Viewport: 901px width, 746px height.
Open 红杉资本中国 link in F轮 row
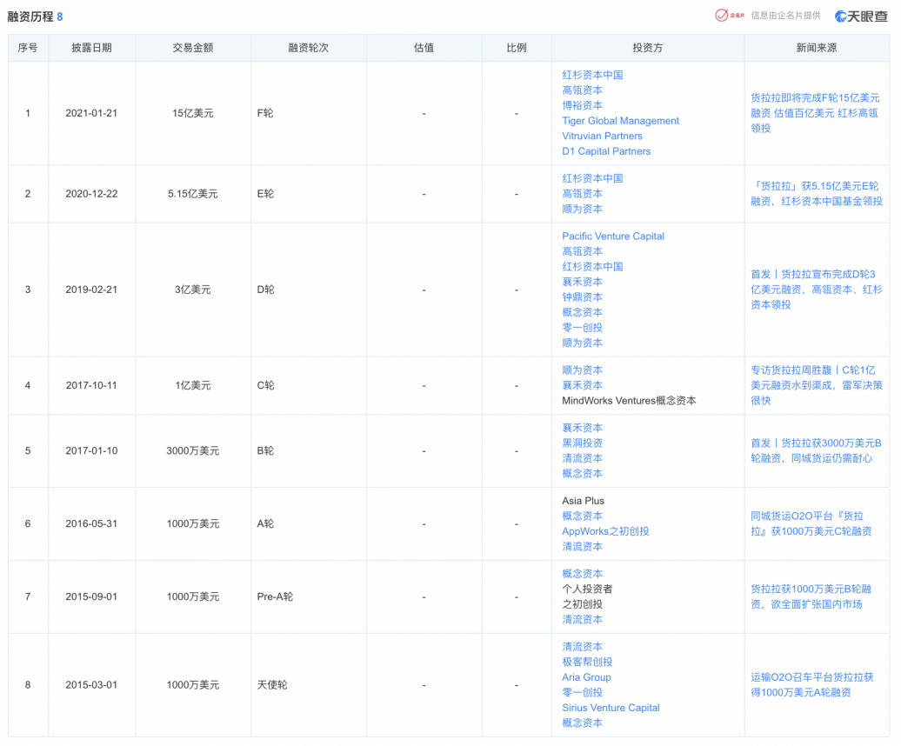coord(592,75)
